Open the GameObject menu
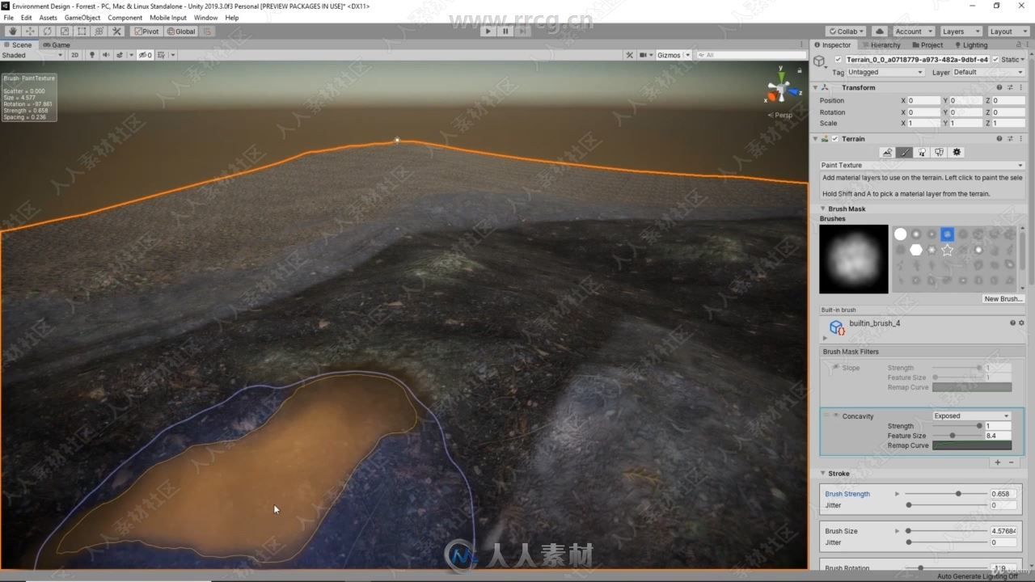 (x=82, y=17)
